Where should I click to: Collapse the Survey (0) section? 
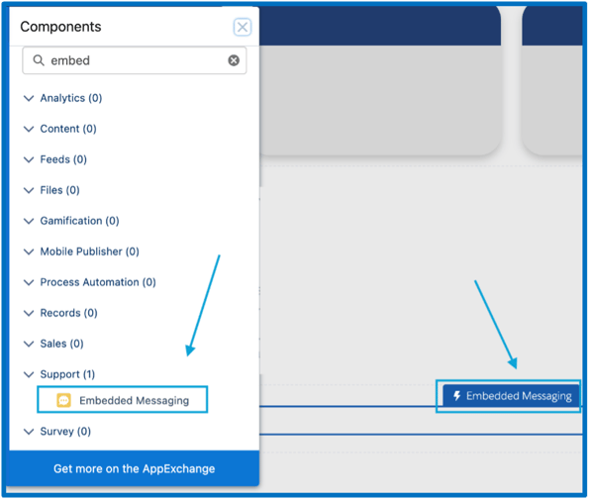29,432
